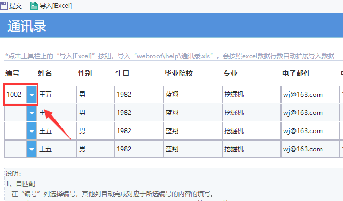Open the 编号 dropdown in the fourth row
Image resolution: width=343 pixels, height=201 pixels.
(32, 149)
